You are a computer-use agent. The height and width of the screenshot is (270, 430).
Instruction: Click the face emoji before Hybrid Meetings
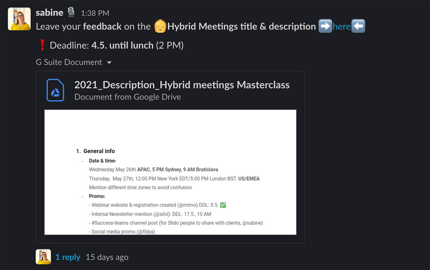160,26
